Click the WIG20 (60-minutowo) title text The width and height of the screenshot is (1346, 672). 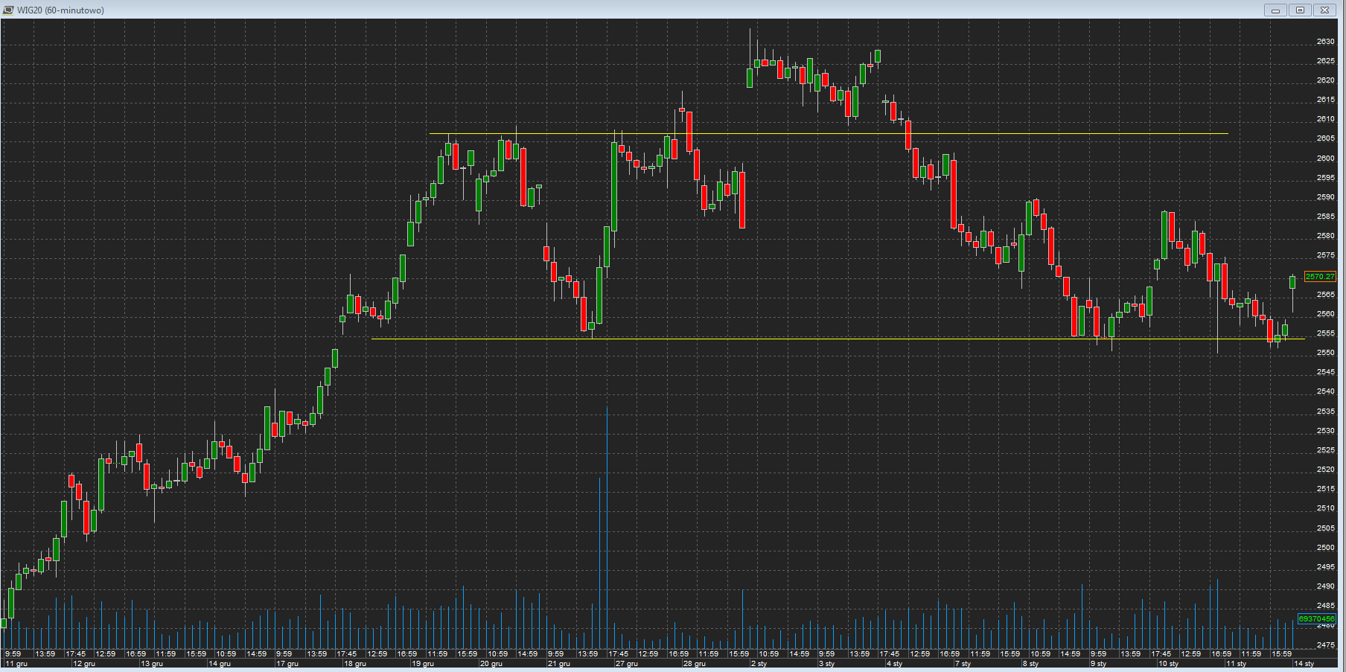pyautogui.click(x=60, y=10)
